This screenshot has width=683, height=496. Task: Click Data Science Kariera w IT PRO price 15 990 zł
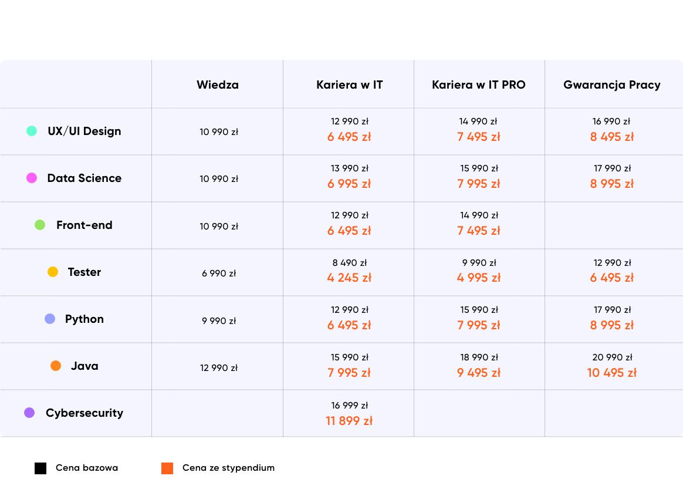tap(479, 168)
